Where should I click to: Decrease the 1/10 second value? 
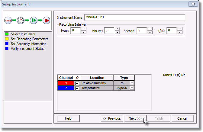tap(180, 32)
